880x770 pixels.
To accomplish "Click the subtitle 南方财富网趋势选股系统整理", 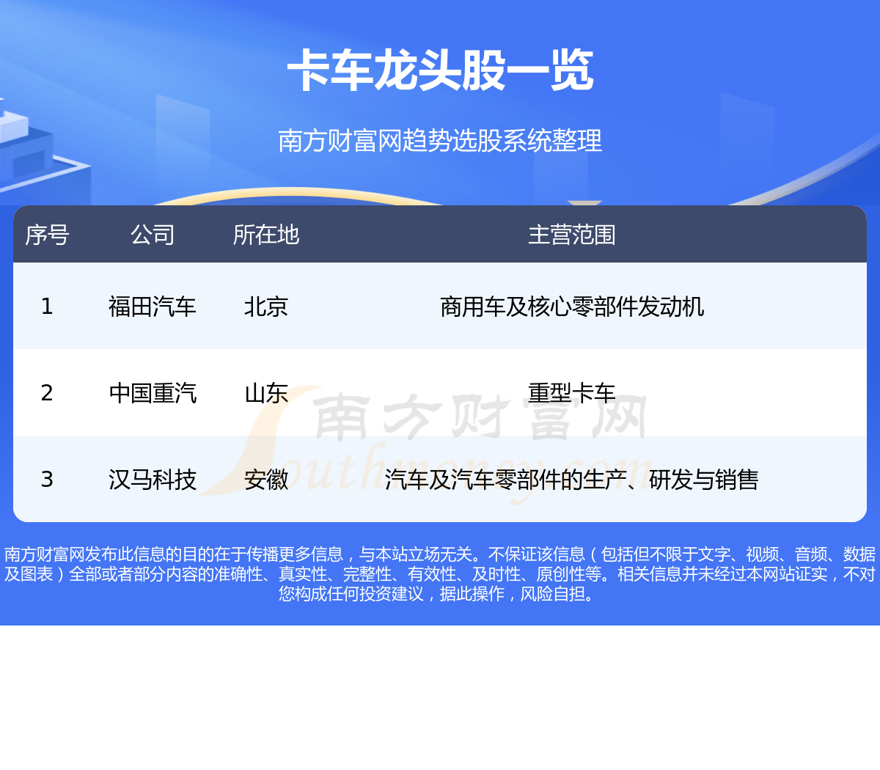I will pyautogui.click(x=440, y=140).
